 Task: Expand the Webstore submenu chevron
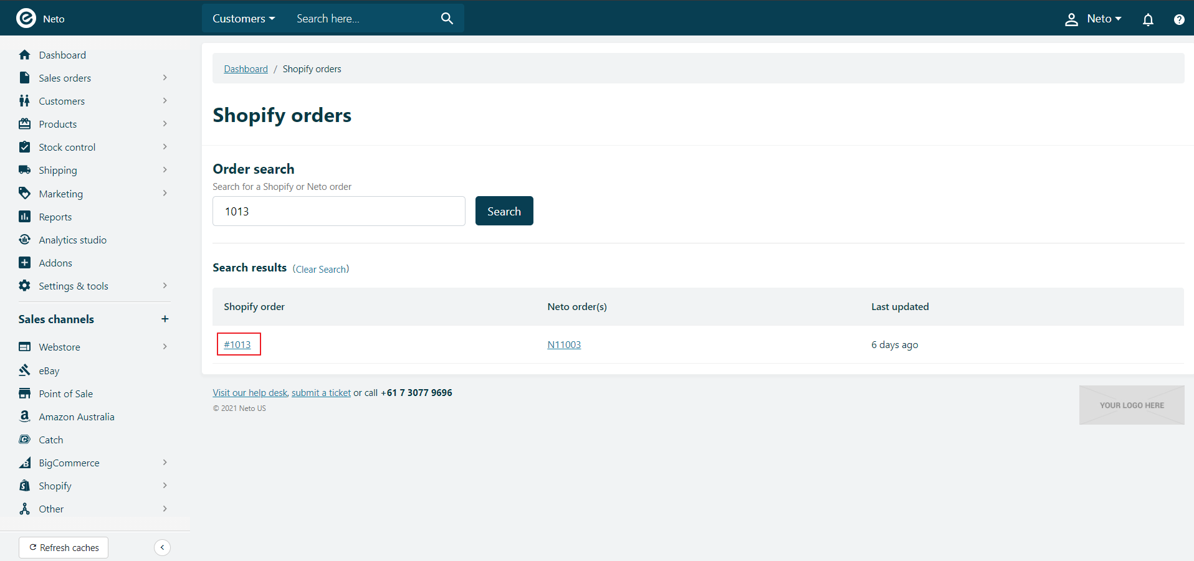point(165,347)
